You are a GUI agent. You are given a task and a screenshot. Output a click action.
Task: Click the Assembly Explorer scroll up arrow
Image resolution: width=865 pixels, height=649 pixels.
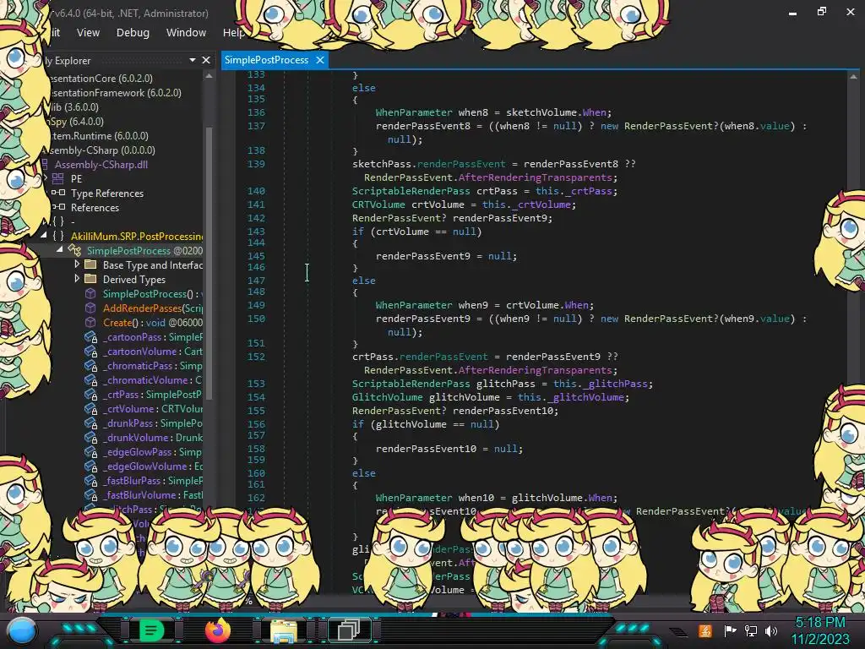pos(209,77)
